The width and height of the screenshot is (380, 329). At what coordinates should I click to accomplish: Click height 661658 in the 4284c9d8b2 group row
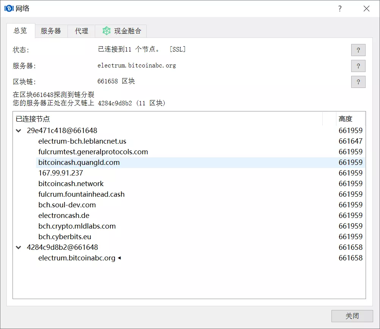pyautogui.click(x=350, y=248)
